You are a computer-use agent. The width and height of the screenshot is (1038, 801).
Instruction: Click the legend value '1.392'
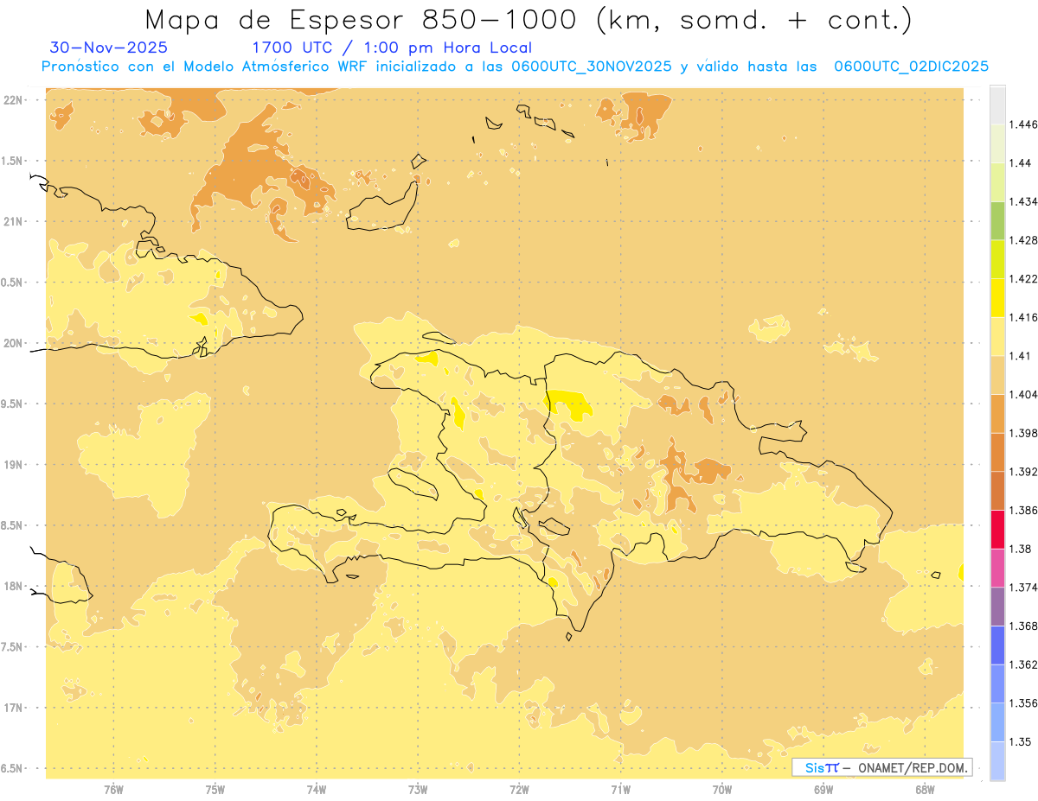[x=1023, y=472]
